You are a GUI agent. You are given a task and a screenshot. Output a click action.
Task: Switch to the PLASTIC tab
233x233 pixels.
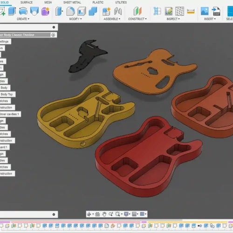98,2
